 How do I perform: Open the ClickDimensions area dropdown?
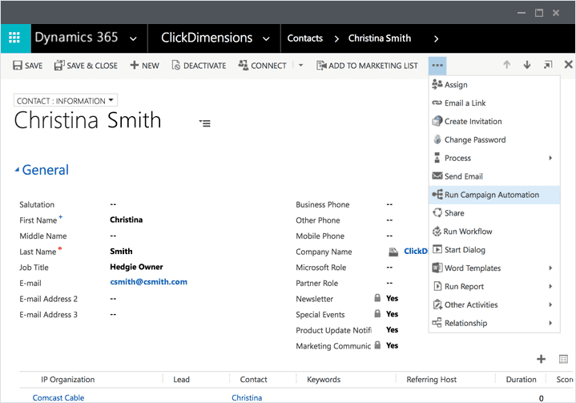[x=266, y=38]
